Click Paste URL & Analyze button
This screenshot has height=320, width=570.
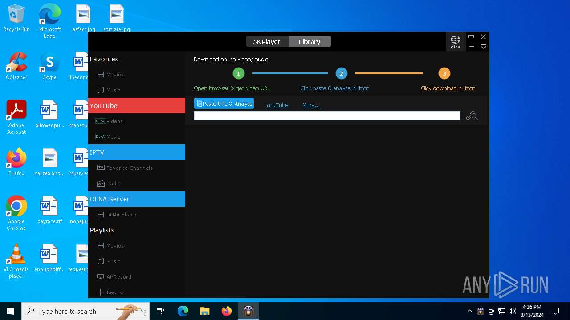coord(224,104)
